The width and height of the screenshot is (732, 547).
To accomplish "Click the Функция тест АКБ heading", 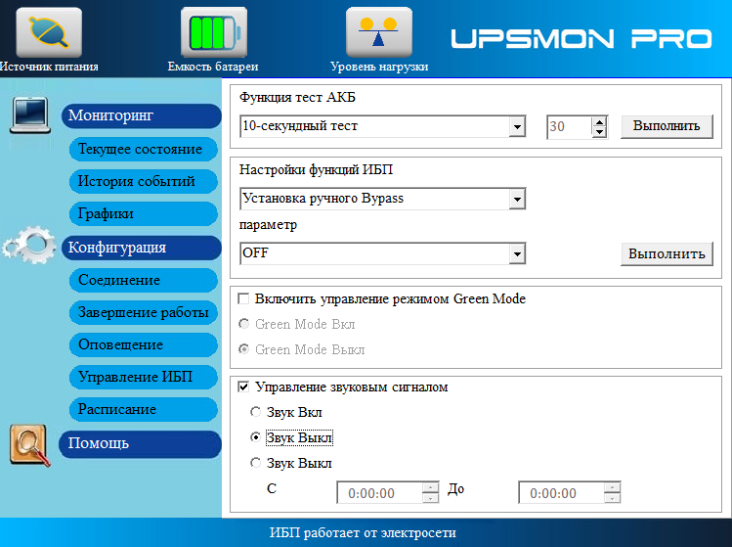I will point(297,97).
